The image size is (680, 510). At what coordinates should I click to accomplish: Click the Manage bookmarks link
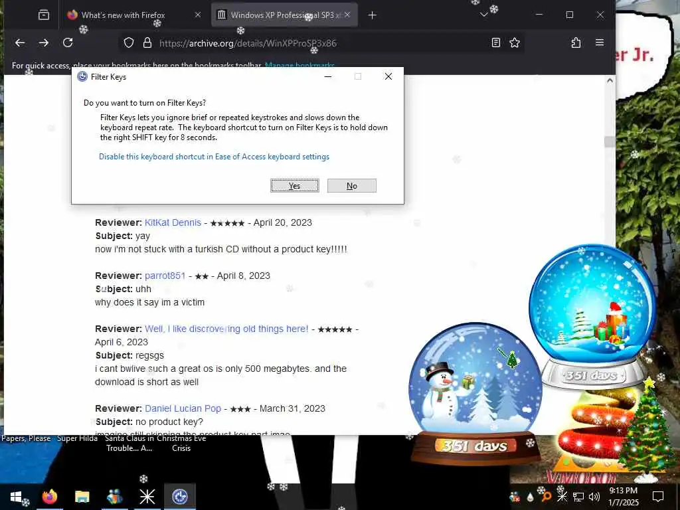[299, 66]
